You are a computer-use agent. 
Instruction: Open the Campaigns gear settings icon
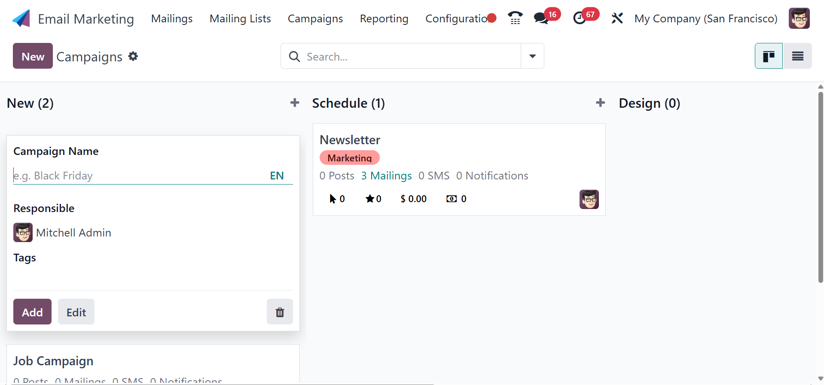(133, 56)
